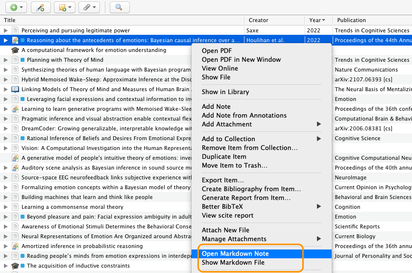The image size is (412, 273).
Task: Click the book icon for Linking Models row
Action: pos(15,89)
